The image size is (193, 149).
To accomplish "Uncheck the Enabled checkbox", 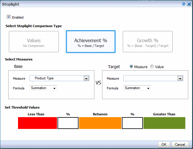I will click(9, 17).
